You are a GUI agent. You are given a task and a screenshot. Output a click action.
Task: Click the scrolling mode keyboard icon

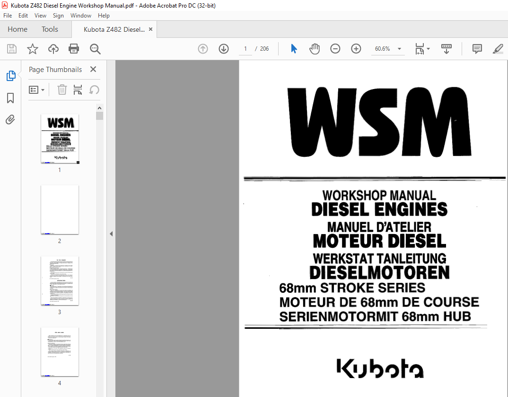coord(447,49)
